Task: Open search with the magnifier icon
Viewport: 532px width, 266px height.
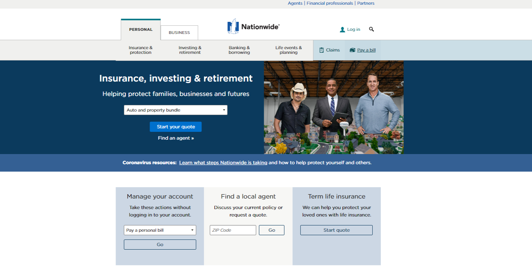Action: pyautogui.click(x=371, y=29)
